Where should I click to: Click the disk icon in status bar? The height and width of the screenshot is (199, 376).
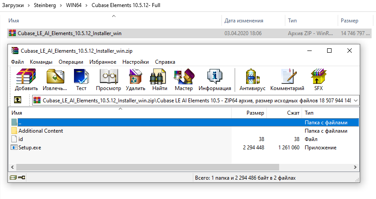click(x=13, y=177)
